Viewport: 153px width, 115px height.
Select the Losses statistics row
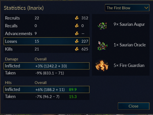pos(47,41)
